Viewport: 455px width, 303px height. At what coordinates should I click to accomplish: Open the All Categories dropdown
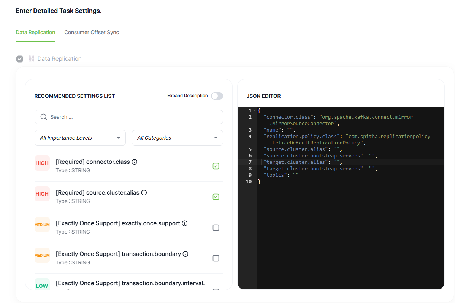pyautogui.click(x=177, y=138)
